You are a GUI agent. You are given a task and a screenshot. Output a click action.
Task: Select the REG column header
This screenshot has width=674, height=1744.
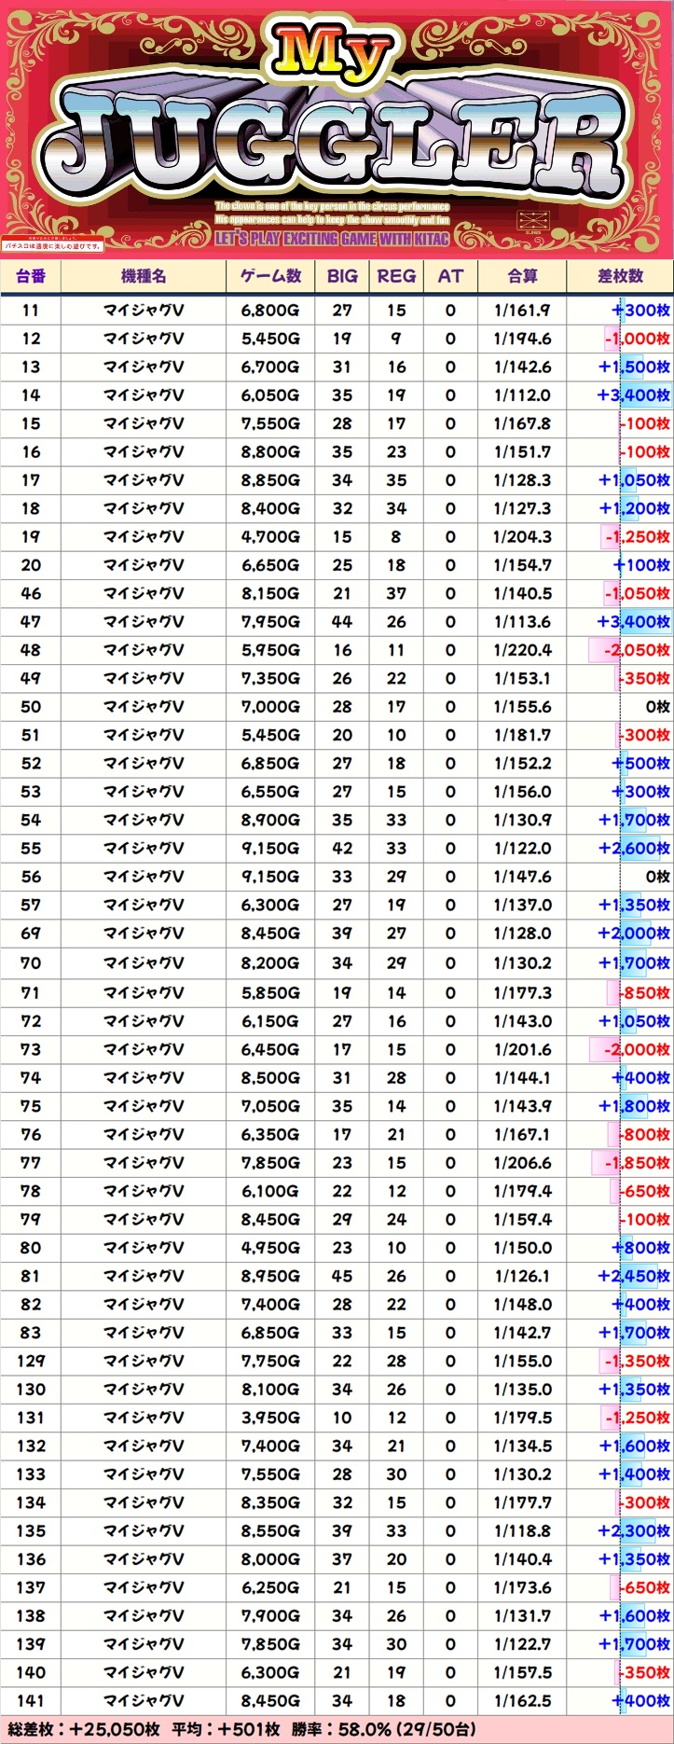pyautogui.click(x=396, y=276)
